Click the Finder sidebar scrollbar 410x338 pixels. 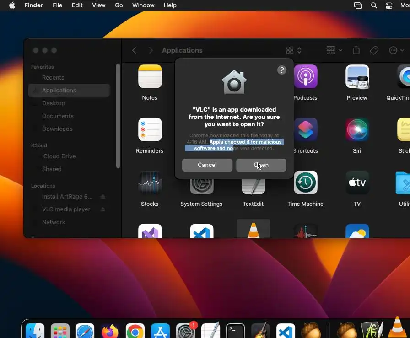pyautogui.click(x=118, y=116)
